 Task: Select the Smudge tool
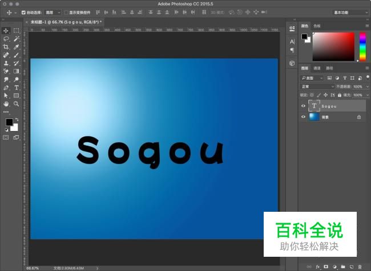point(6,80)
